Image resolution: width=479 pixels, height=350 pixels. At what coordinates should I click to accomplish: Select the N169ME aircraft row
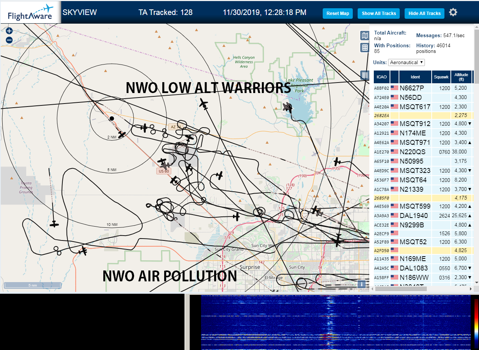(423, 258)
